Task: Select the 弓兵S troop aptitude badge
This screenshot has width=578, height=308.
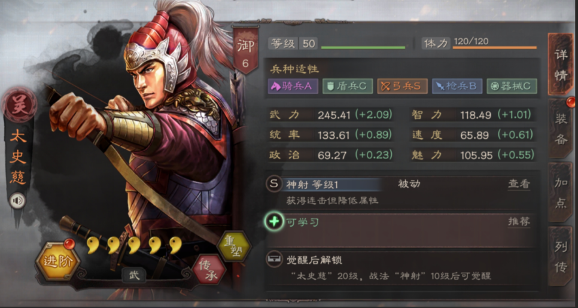Action: point(402,86)
